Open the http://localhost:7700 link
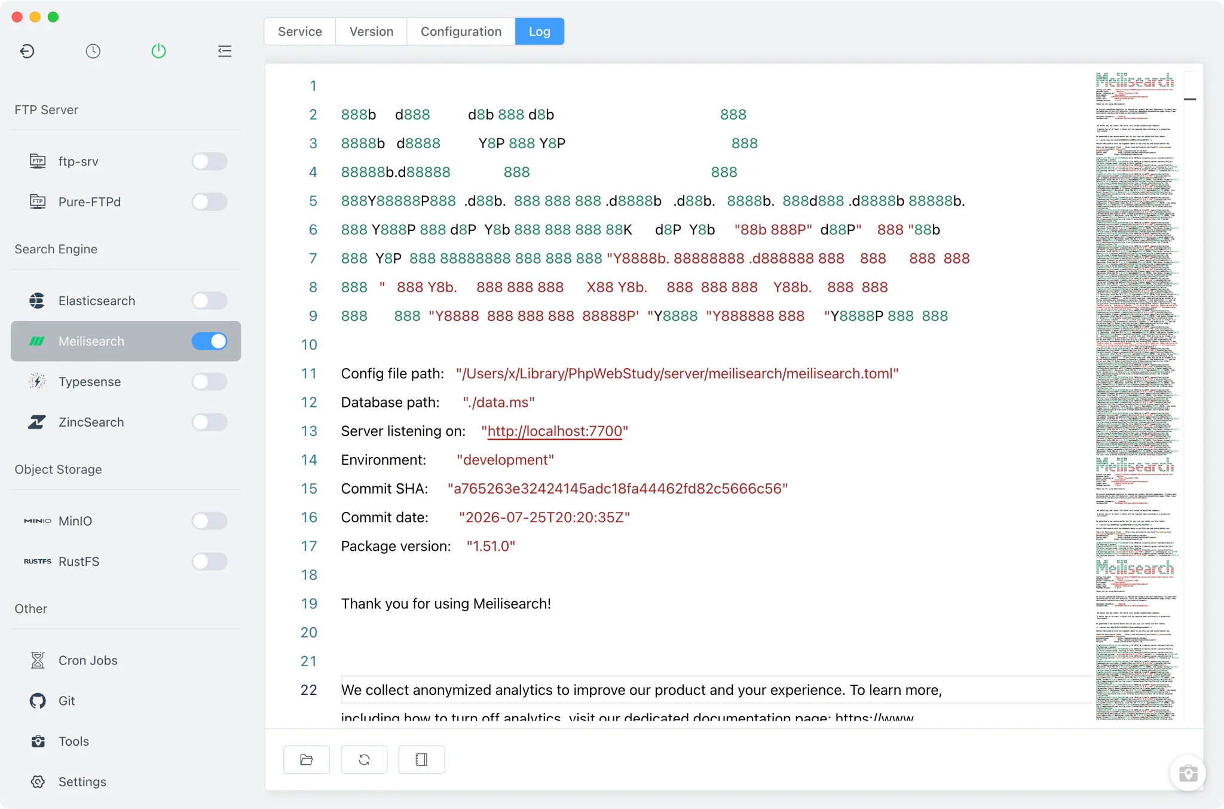This screenshot has height=809, width=1224. click(555, 431)
